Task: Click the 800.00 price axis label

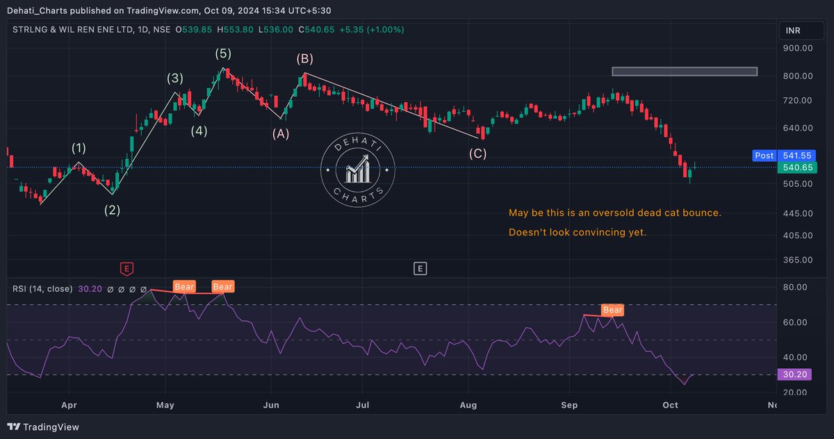Action: 798,76
